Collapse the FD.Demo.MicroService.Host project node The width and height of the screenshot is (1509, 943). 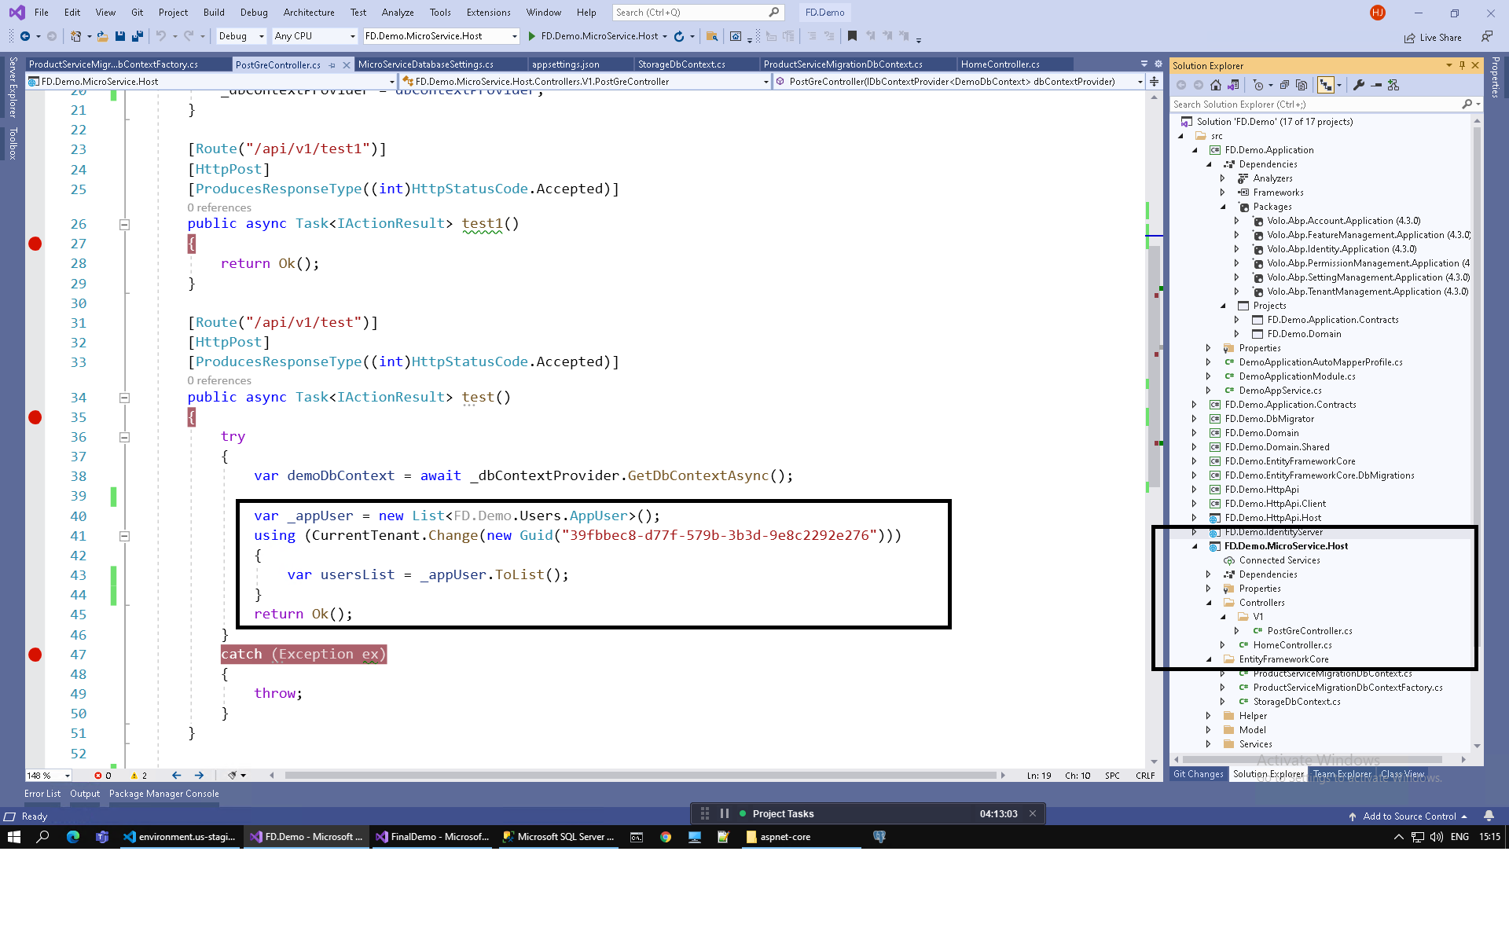(1195, 546)
